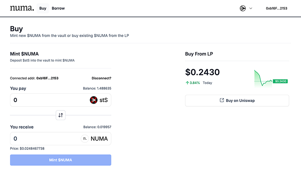
Task: Click the external link icon beside Uniswap
Action: 222,101
